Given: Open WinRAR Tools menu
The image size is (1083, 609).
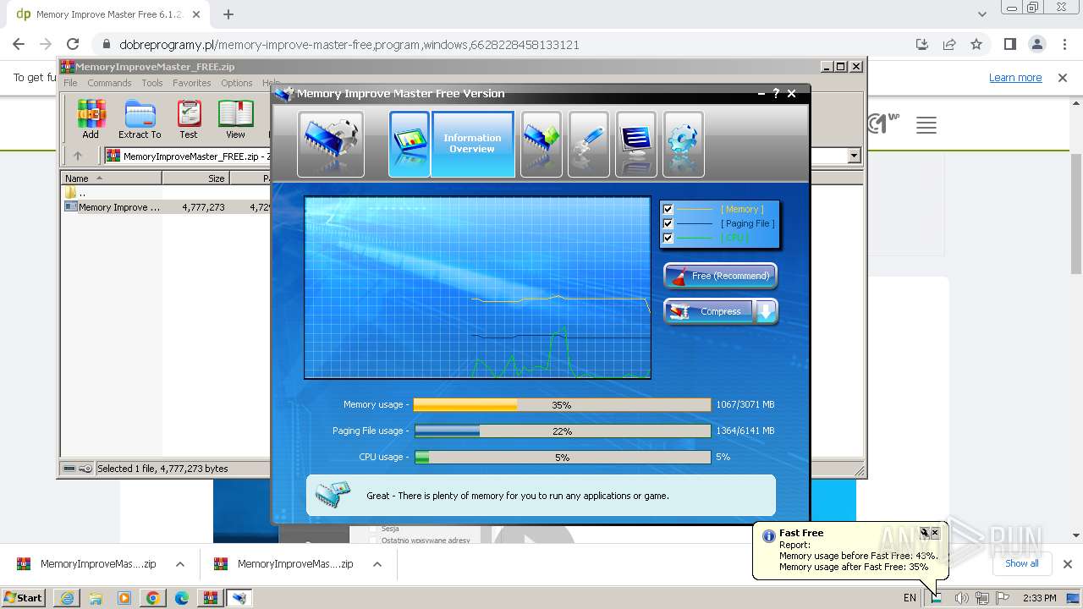Looking at the screenshot, I should point(152,83).
